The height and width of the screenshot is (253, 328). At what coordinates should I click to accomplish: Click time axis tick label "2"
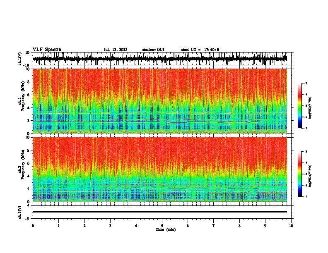coord(84,226)
